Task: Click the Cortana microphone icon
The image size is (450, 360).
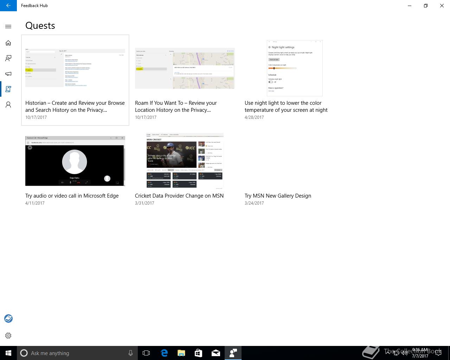Action: [x=130, y=353]
